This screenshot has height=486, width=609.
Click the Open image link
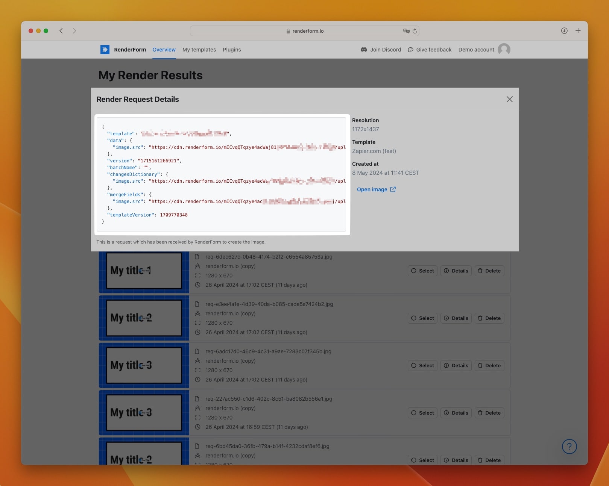point(376,189)
